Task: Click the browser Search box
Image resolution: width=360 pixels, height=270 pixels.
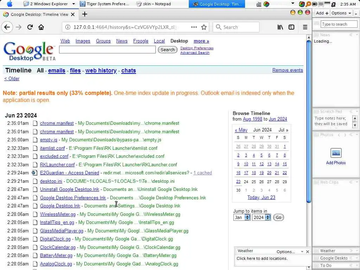Action: pos(236,27)
